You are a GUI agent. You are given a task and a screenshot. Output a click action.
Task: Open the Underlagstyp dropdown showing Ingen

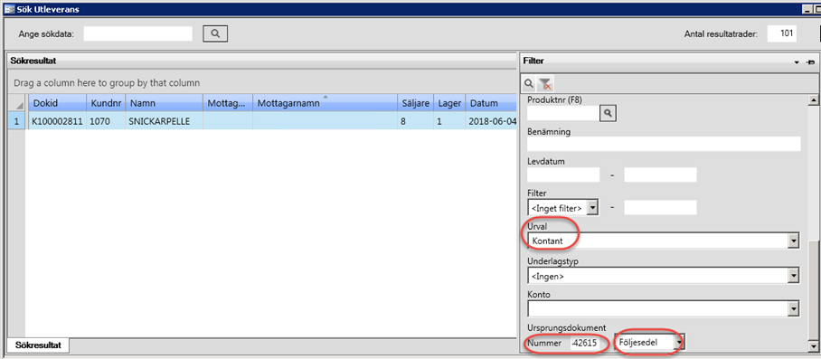pos(794,276)
